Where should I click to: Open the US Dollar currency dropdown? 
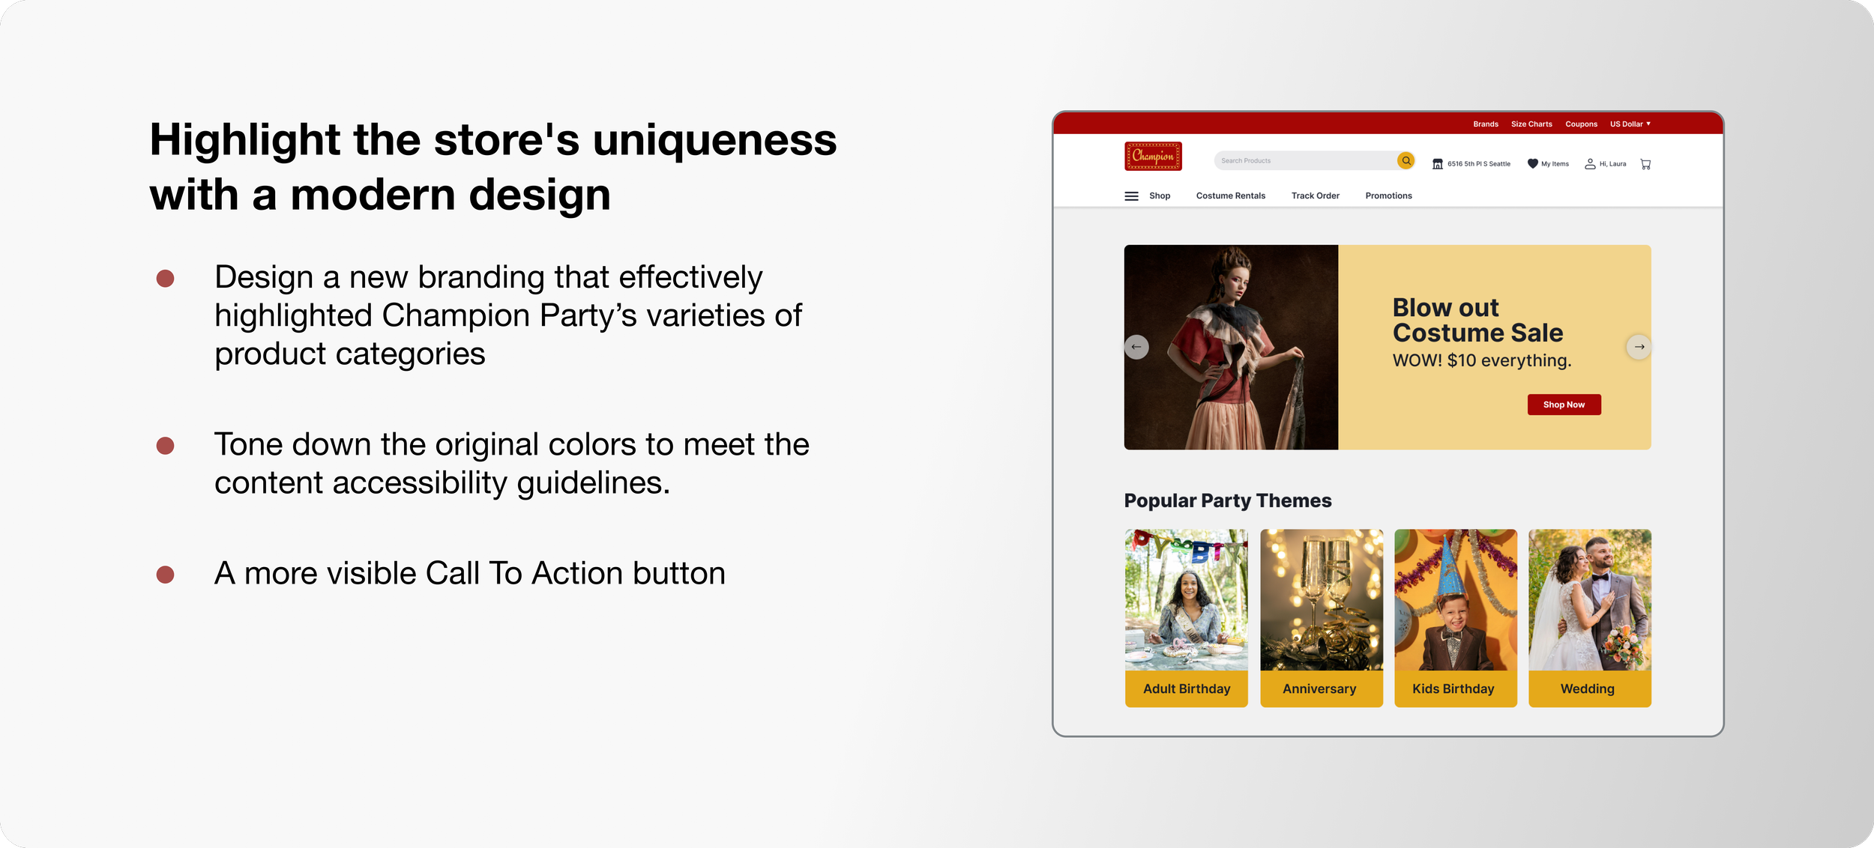coord(1630,124)
